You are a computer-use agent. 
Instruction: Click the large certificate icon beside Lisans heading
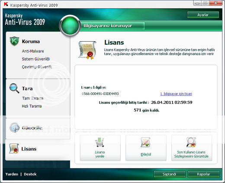coord(87,50)
